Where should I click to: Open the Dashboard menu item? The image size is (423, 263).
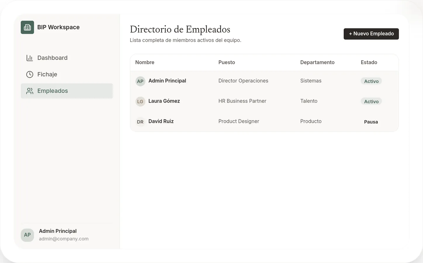pos(67,58)
